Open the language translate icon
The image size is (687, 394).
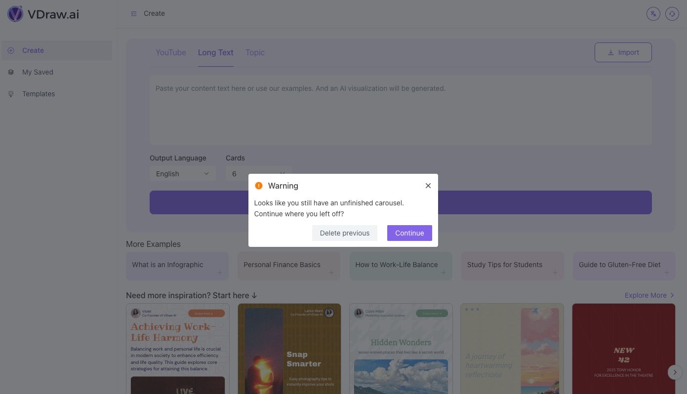click(653, 14)
